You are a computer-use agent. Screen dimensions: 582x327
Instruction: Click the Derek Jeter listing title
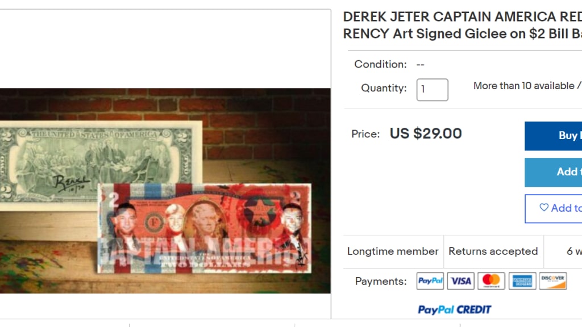coord(463,25)
